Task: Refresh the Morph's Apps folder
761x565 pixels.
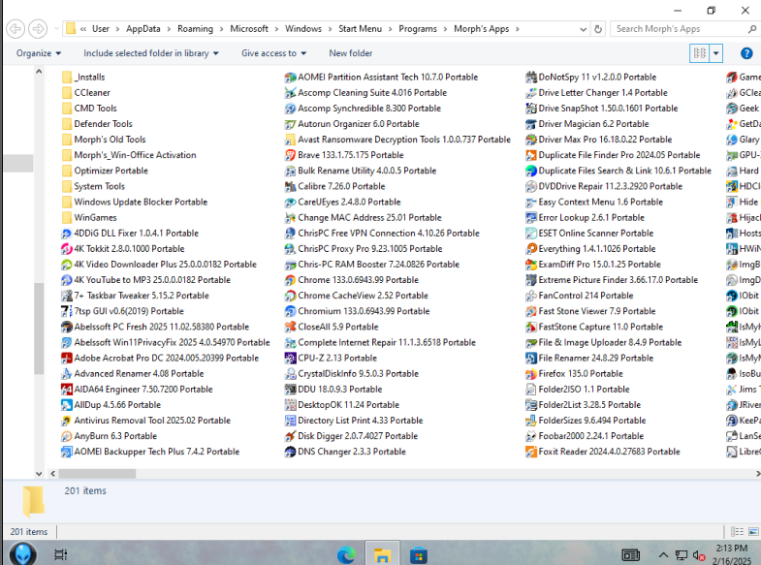Action: point(598,29)
